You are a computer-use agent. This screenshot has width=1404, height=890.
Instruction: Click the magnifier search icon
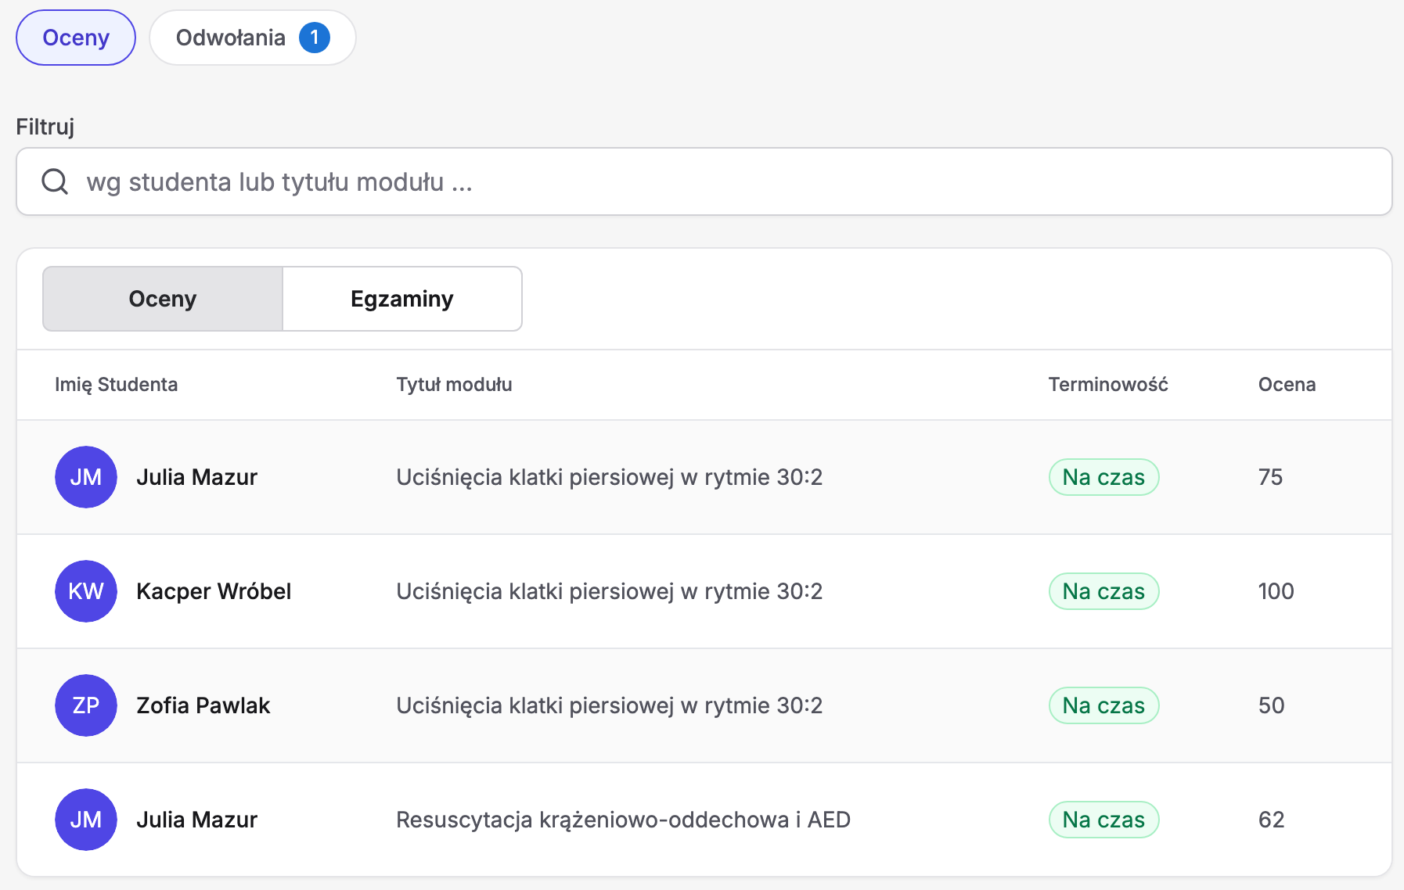55,181
